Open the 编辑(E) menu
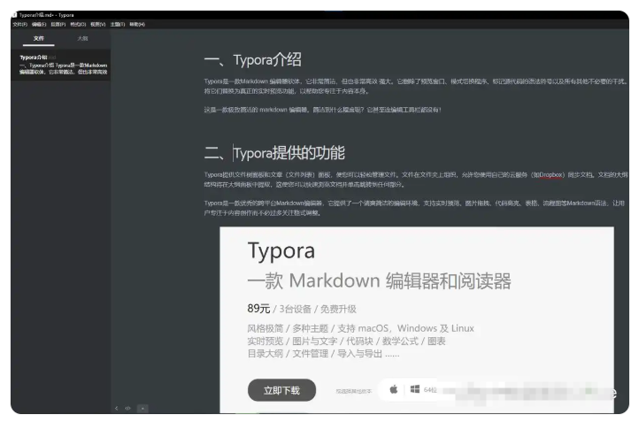This screenshot has height=422, width=631. coord(39,25)
